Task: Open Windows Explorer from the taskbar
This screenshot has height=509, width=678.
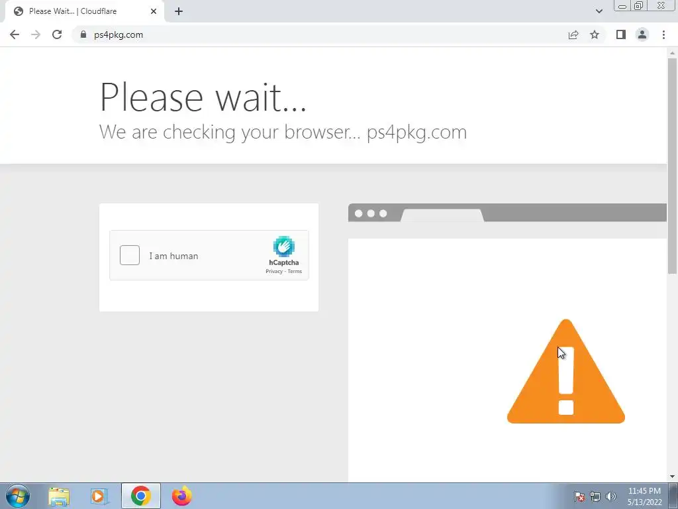Action: point(59,496)
